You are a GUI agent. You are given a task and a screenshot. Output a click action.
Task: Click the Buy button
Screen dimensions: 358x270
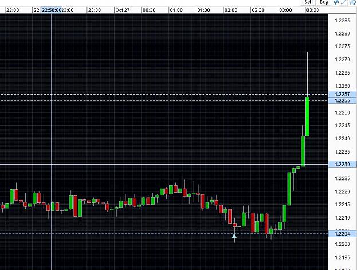tap(324, 2)
